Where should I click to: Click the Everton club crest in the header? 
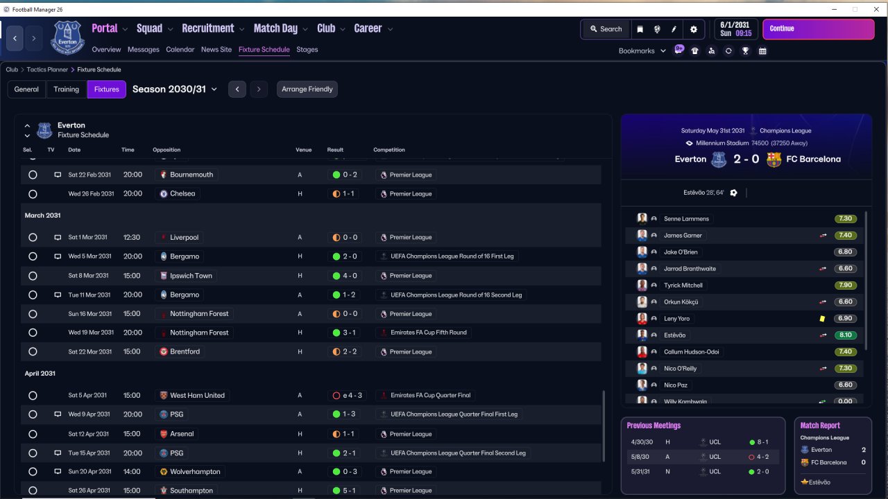[67, 37]
